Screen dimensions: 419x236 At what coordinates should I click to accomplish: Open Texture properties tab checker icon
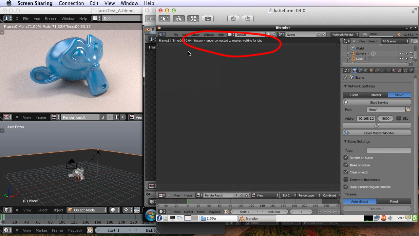(399, 70)
